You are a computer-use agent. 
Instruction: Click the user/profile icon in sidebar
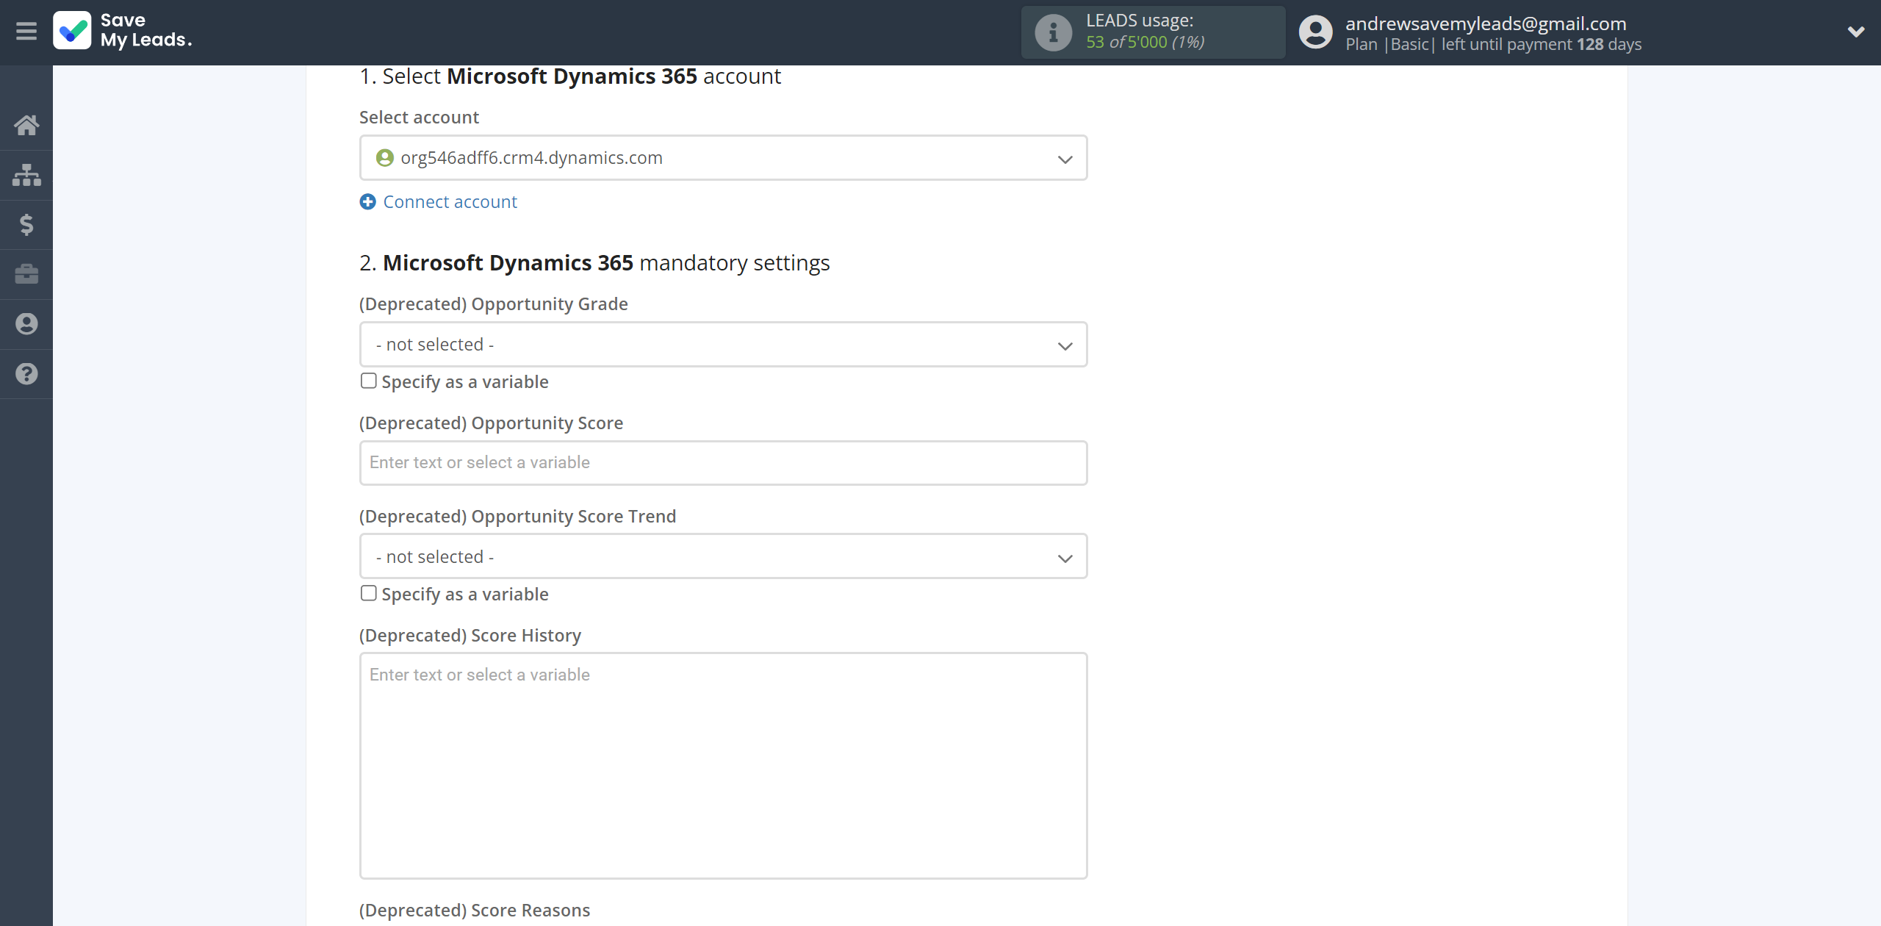pos(26,323)
